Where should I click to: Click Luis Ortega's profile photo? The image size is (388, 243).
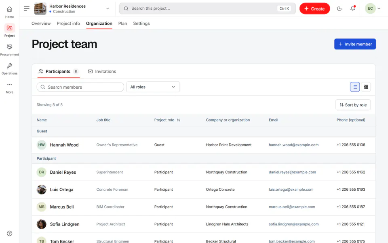click(x=42, y=190)
